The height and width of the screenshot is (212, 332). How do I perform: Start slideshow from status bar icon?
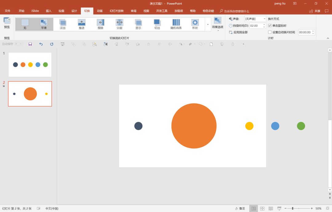pos(279,208)
